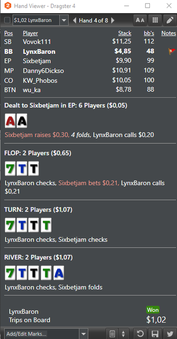Click the font size AA icon
The width and height of the screenshot is (177, 339).
click(x=140, y=20)
